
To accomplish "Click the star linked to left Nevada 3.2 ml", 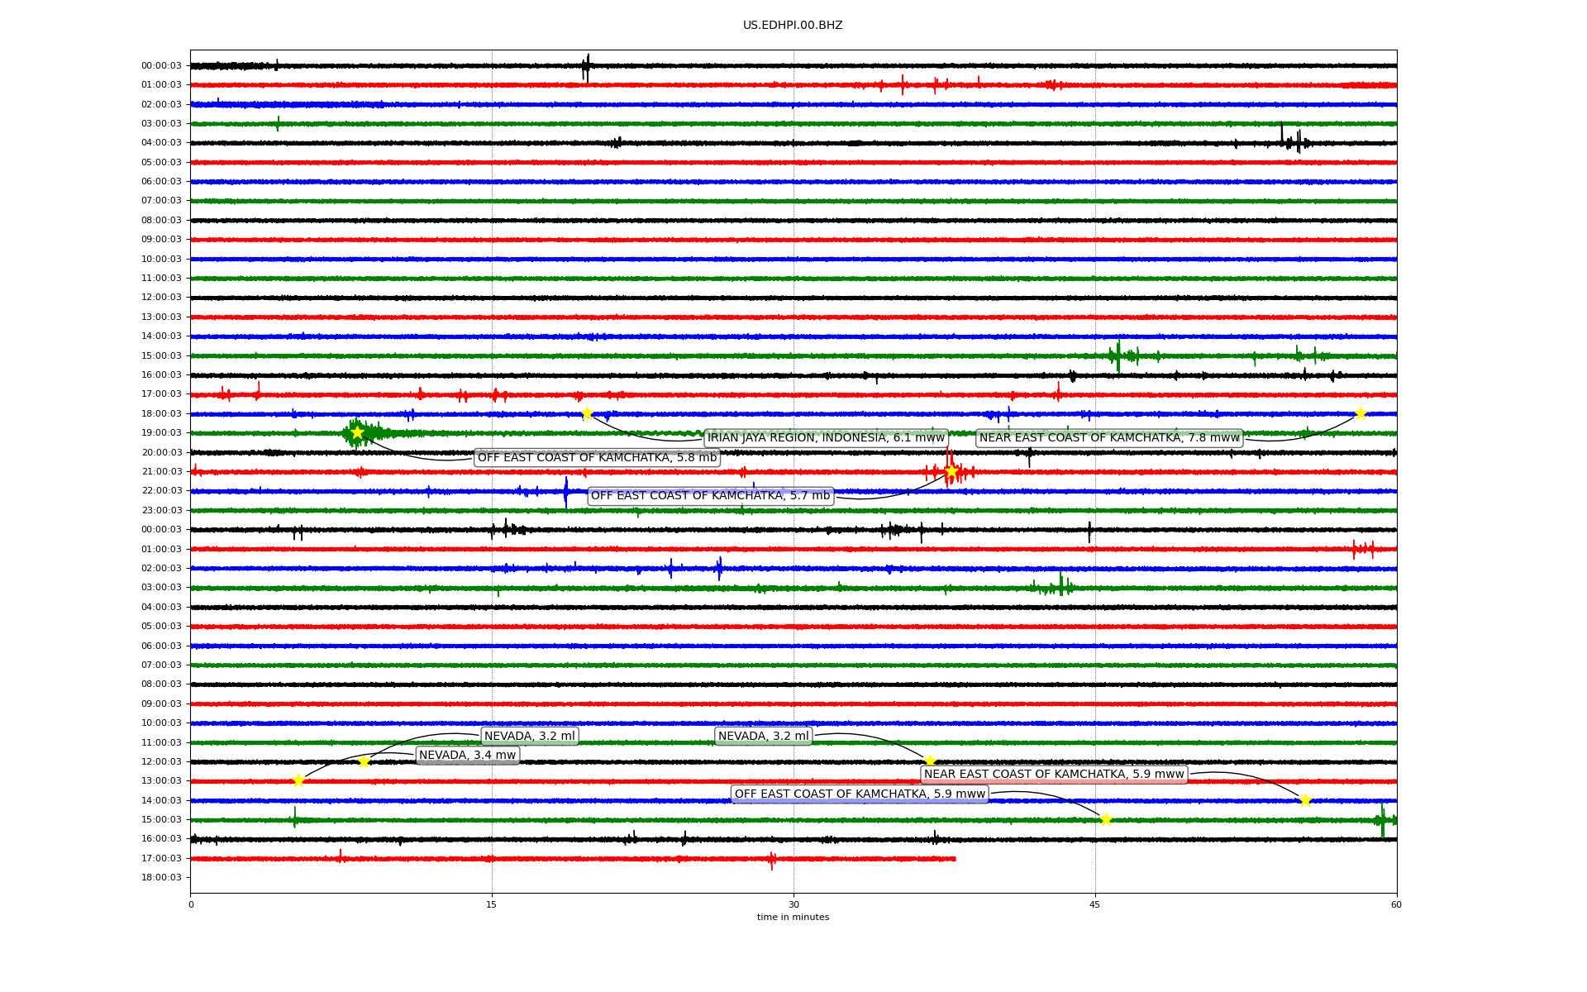I will point(364,761).
